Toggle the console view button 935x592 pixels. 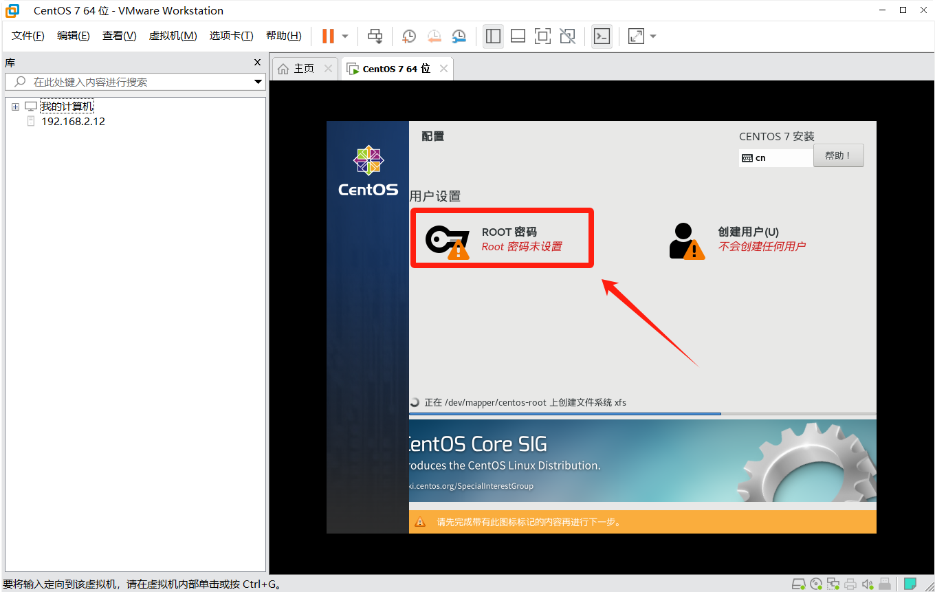coord(602,36)
